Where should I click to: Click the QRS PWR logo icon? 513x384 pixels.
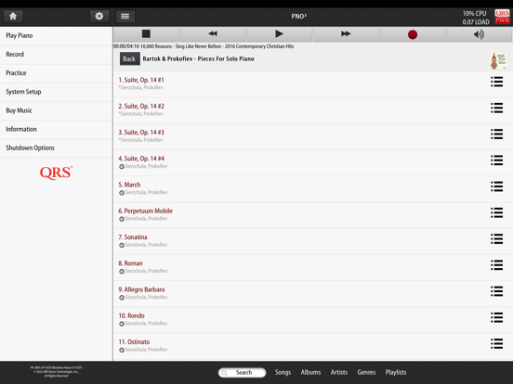click(x=502, y=17)
